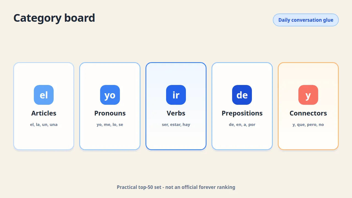This screenshot has height=198, width=352.
Task: Click "de, en, a, por" example text
Action: coord(242,125)
